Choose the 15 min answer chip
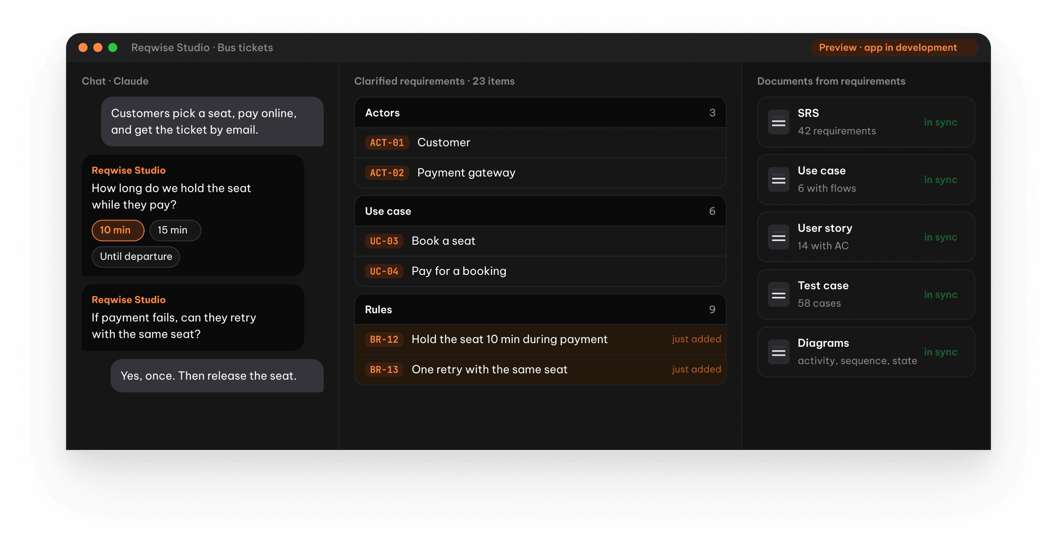The width and height of the screenshot is (1057, 549). click(175, 230)
